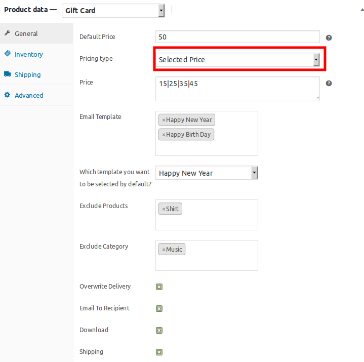Click into the Default Price field

point(237,37)
